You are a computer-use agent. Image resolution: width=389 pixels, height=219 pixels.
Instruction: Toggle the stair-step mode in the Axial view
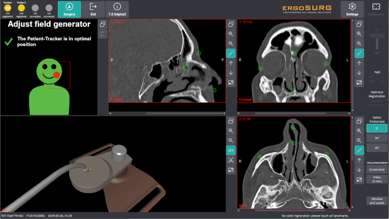pyautogui.click(x=359, y=150)
